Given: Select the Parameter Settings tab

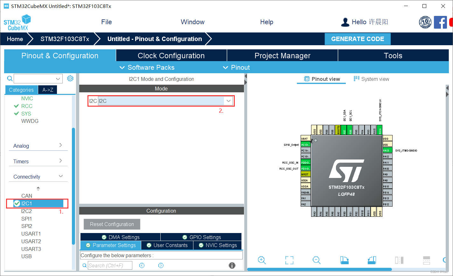Looking at the screenshot, I should (x=111, y=245).
